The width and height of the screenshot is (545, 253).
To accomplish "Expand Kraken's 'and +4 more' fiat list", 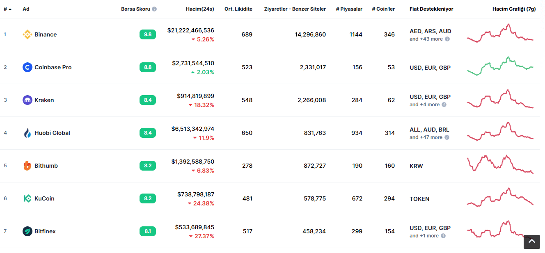I will tap(425, 105).
